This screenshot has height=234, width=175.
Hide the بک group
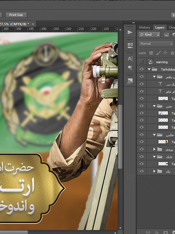click(141, 171)
